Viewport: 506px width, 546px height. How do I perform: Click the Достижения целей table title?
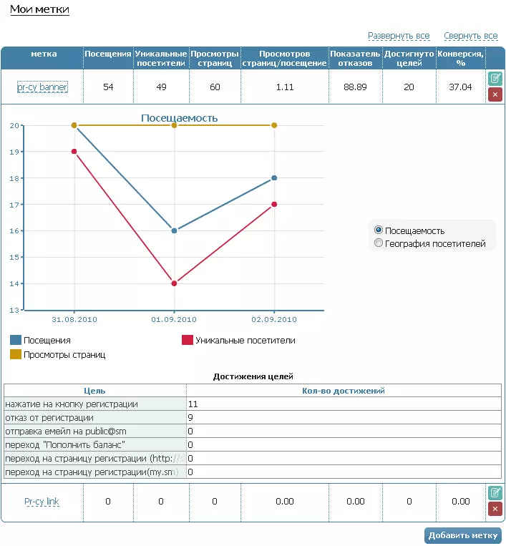click(253, 376)
